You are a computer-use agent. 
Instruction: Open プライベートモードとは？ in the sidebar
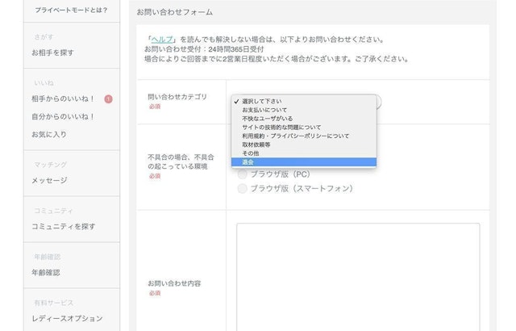pos(71,10)
